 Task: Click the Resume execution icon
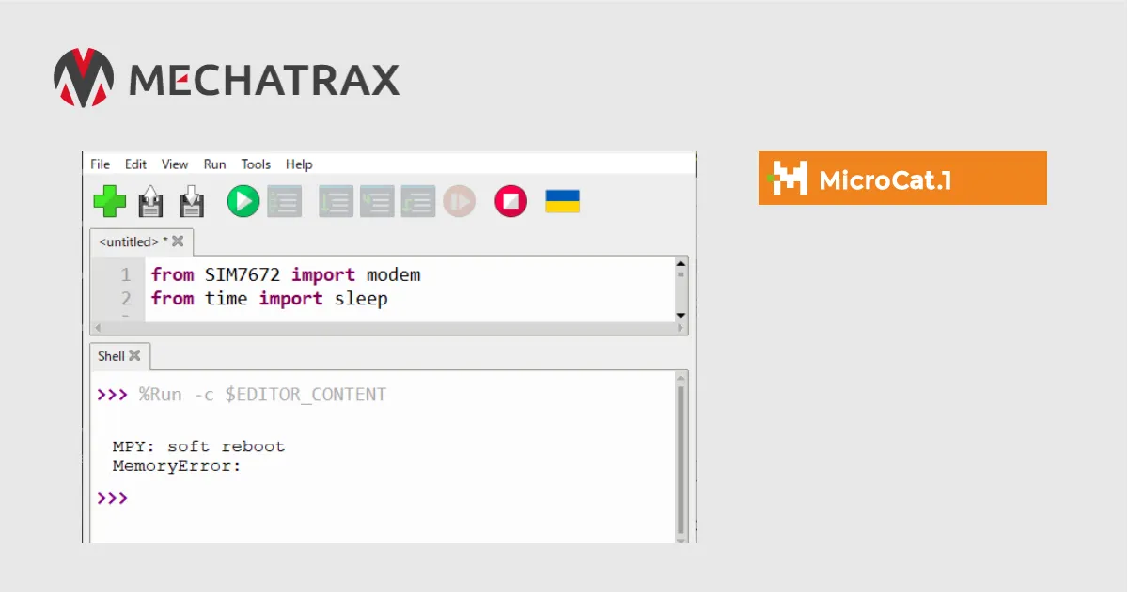pos(460,201)
